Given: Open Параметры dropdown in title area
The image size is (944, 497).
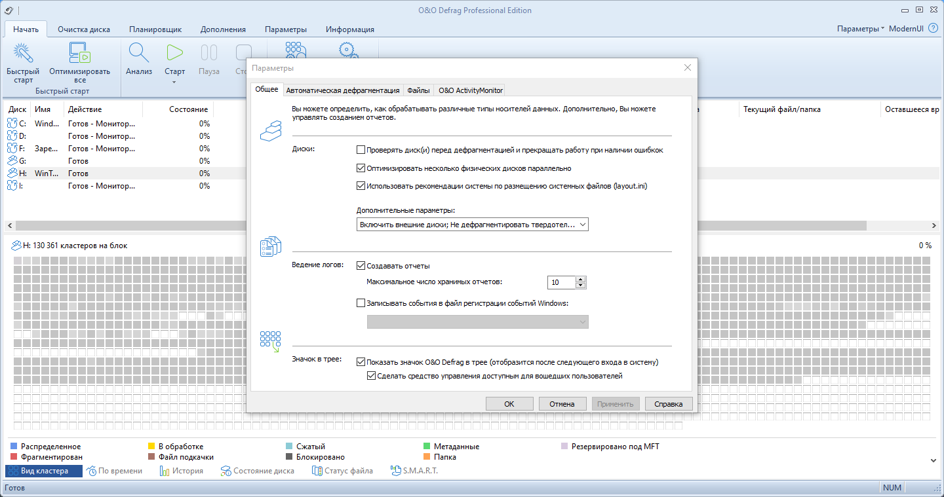Looking at the screenshot, I should (x=861, y=29).
